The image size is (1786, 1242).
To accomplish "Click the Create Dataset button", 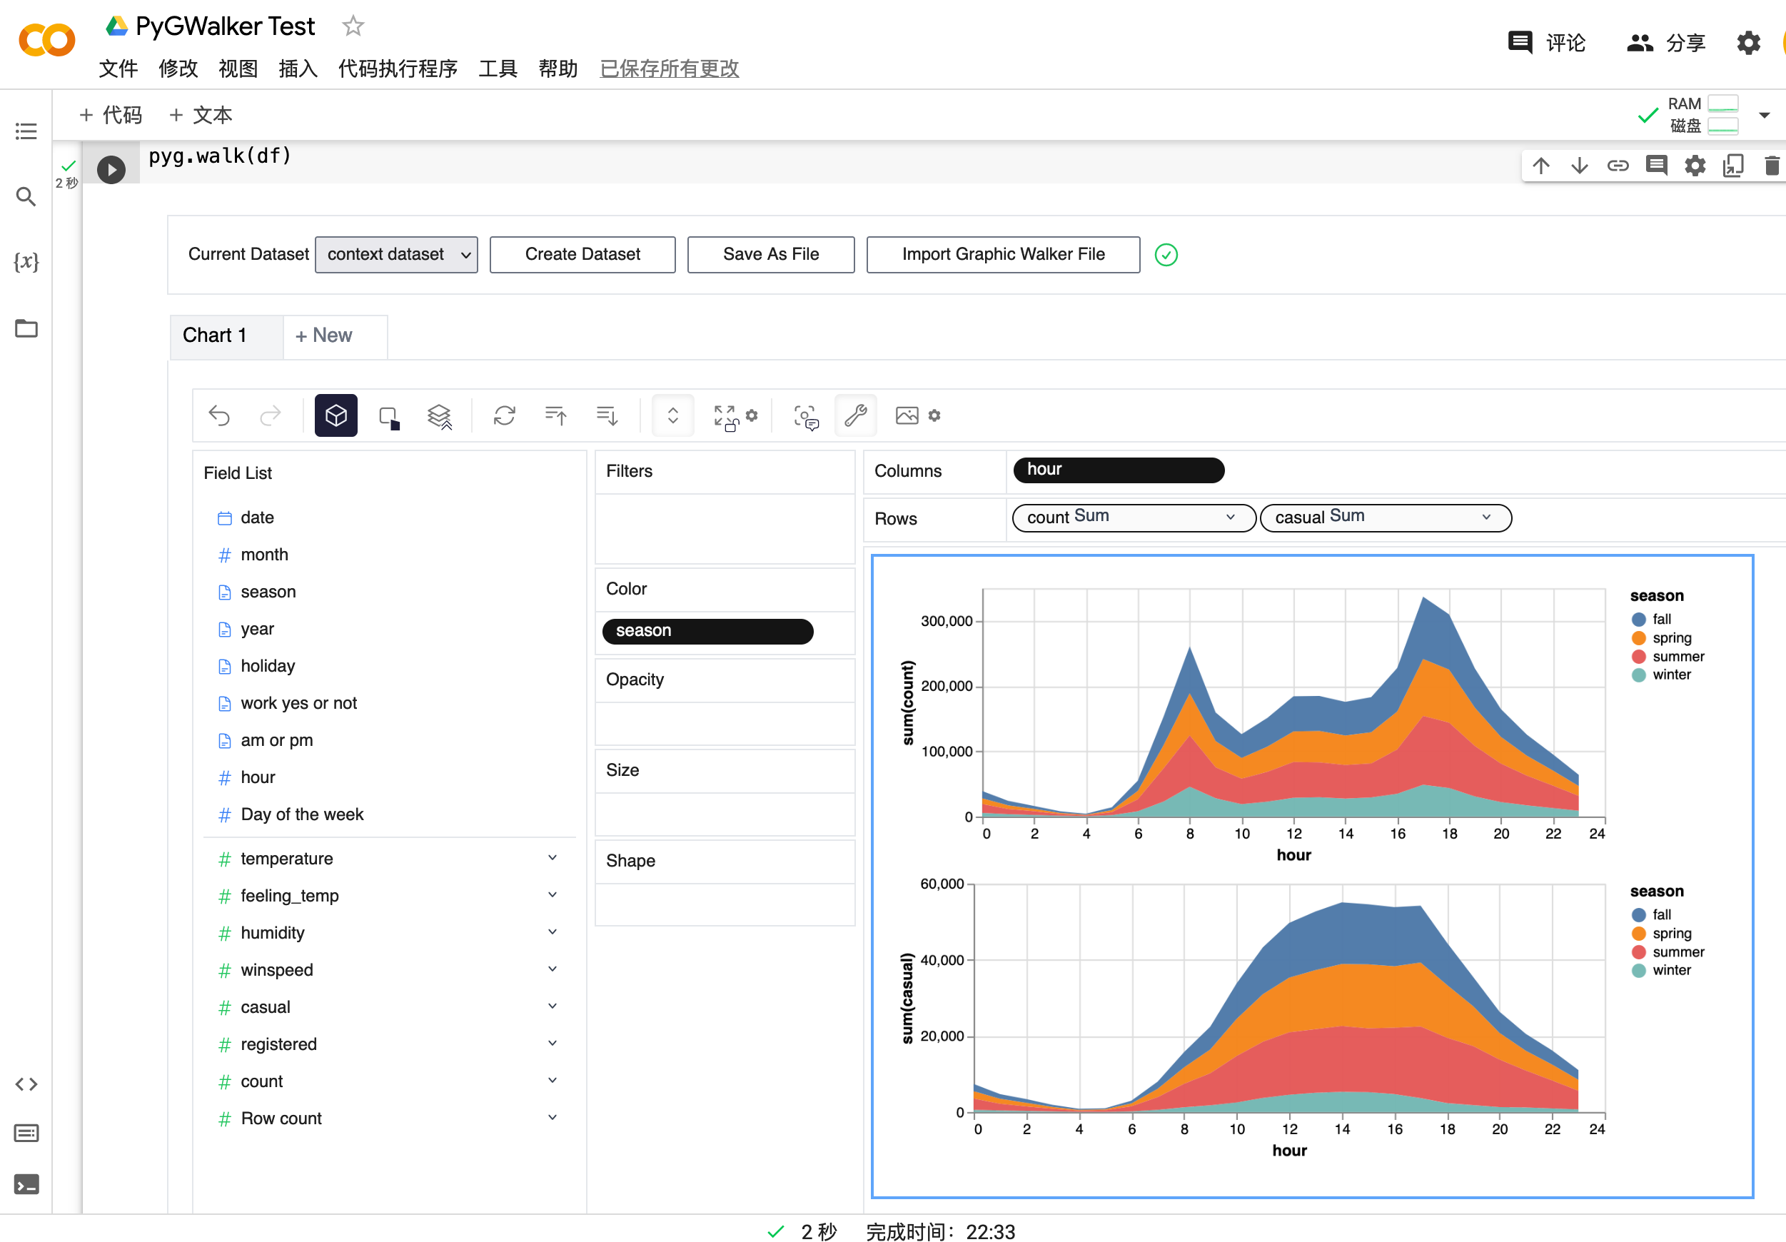I will [x=582, y=255].
